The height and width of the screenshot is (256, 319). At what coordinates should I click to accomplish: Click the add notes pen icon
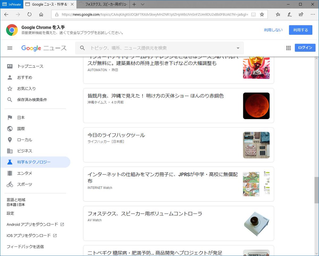click(x=289, y=14)
